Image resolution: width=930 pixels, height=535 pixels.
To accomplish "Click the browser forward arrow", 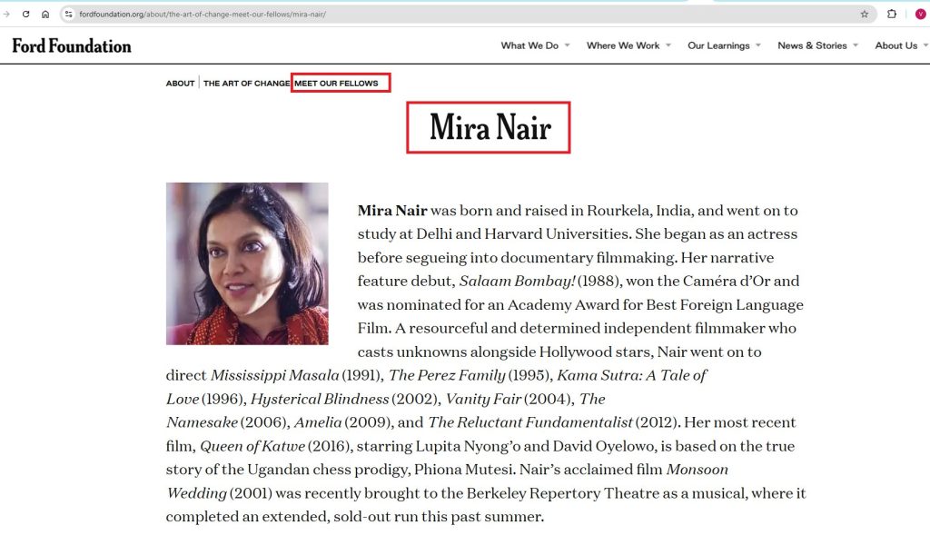I will click(6, 15).
